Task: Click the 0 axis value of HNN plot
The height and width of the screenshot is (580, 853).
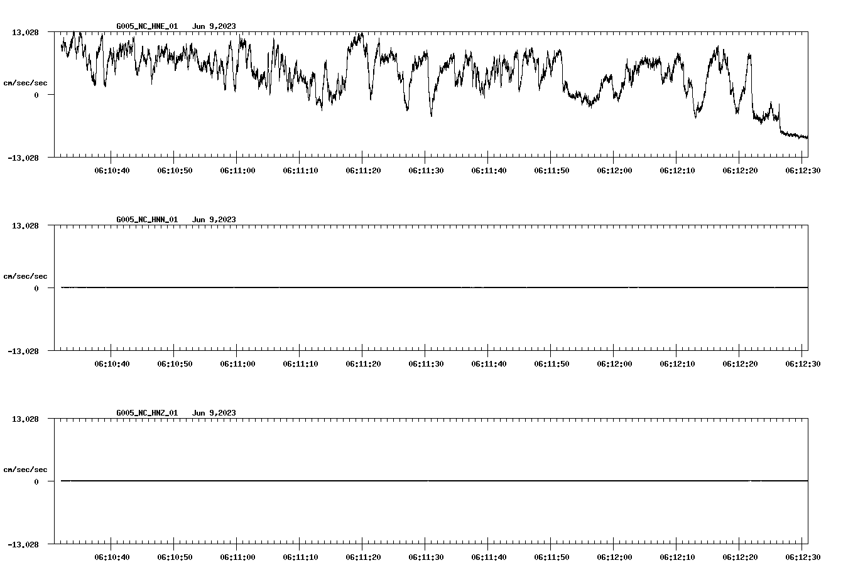Action: (x=36, y=289)
